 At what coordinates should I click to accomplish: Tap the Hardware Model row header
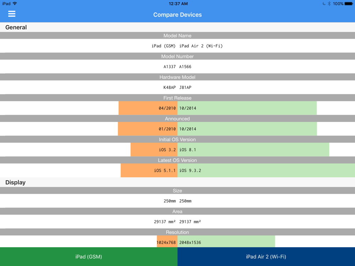pyautogui.click(x=177, y=77)
